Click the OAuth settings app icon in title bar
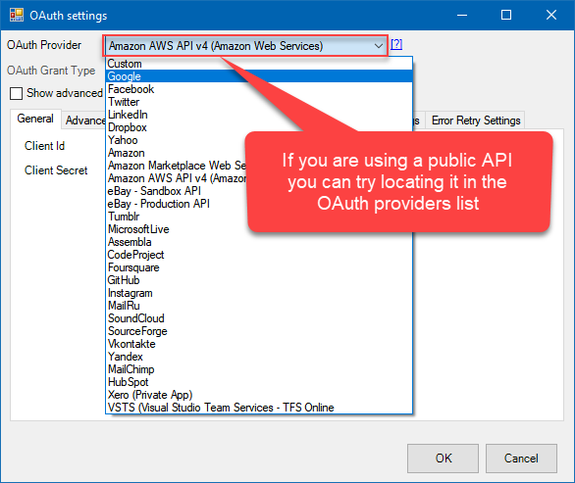This screenshot has height=483, width=575. [x=17, y=15]
